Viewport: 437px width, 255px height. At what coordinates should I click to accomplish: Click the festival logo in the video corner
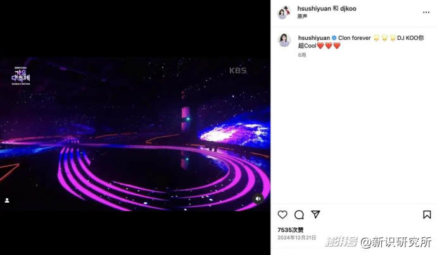pos(21,76)
